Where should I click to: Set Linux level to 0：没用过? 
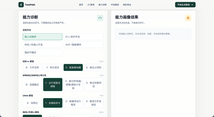coord(32,103)
